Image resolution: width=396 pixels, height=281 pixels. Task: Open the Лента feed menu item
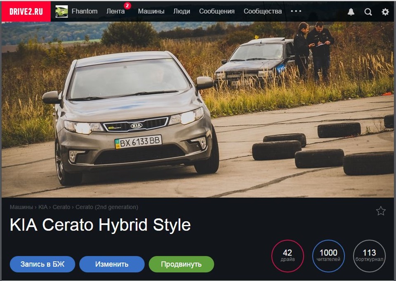[115, 12]
